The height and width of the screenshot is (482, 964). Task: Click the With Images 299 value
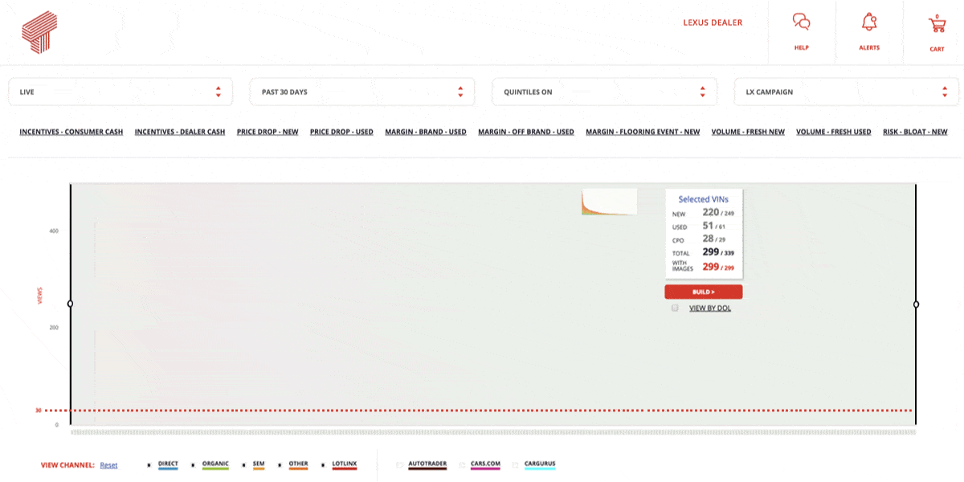[711, 267]
